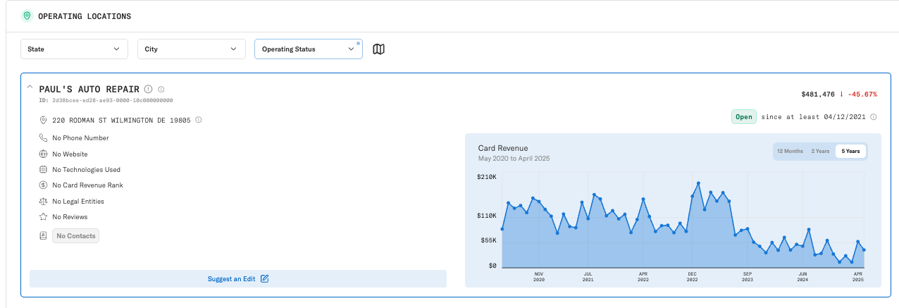Switch chart range to 2 Years
899x308 pixels.
[820, 152]
